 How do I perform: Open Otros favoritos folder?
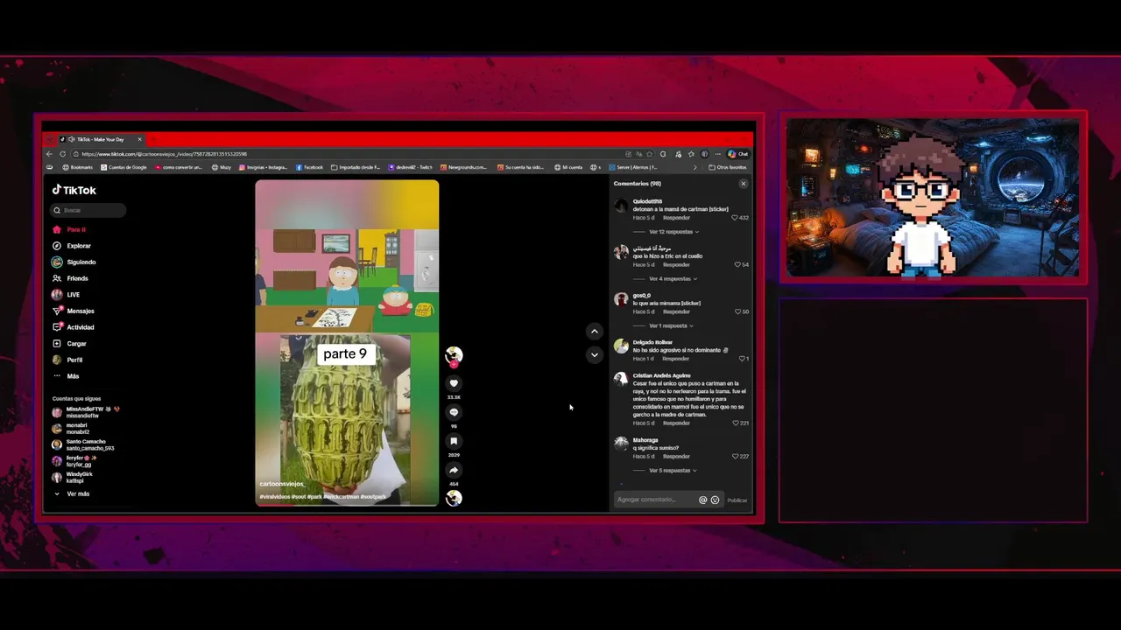tap(728, 167)
